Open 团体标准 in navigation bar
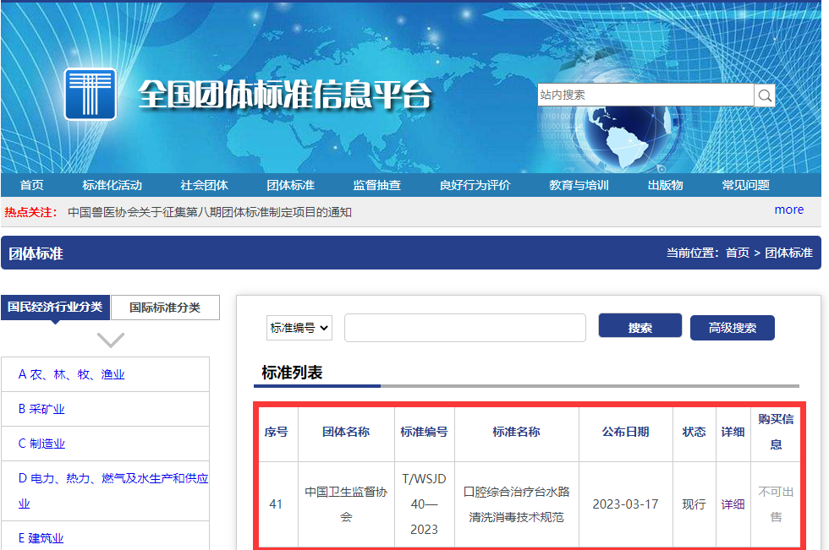This screenshot has width=829, height=550. [x=290, y=185]
